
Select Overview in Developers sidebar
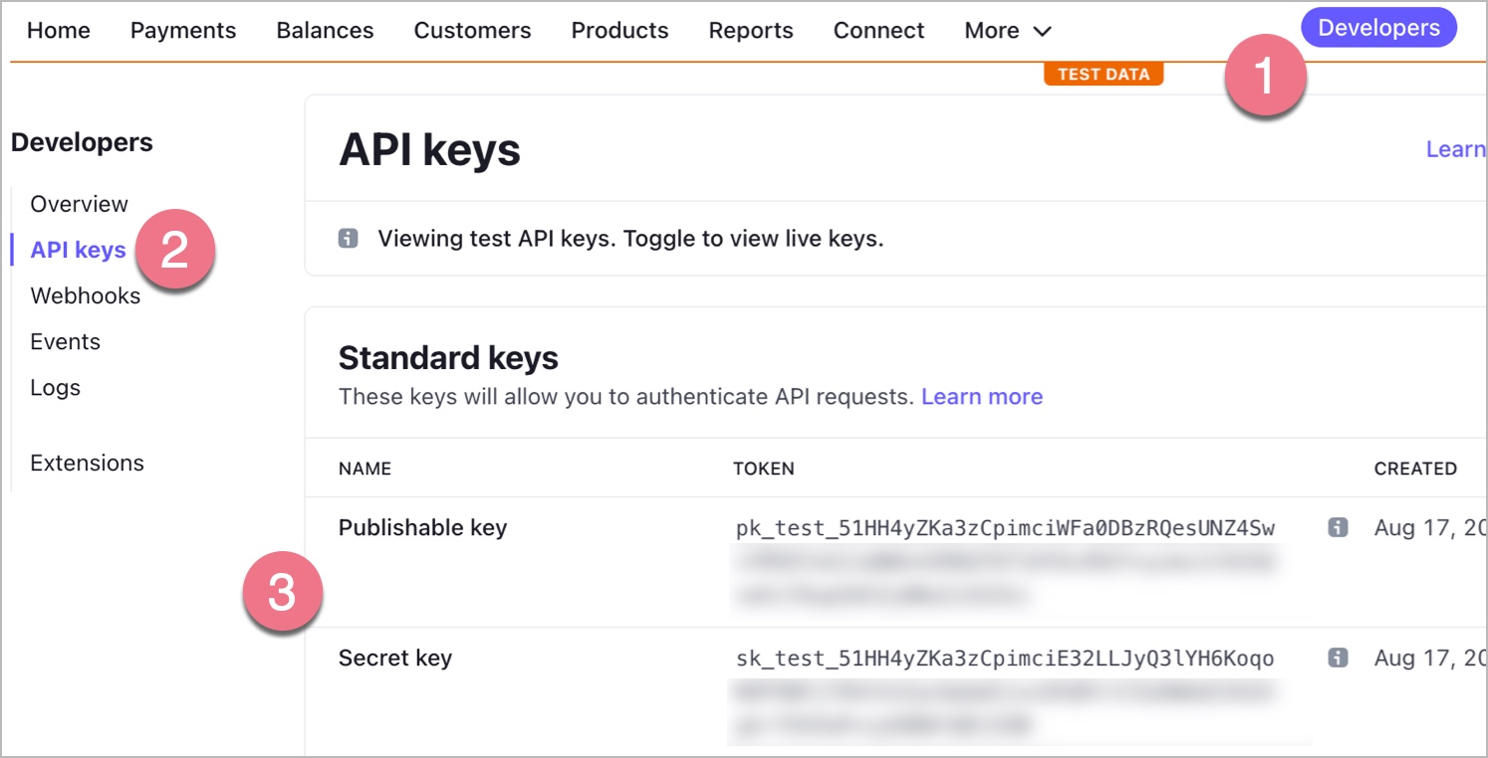79,204
